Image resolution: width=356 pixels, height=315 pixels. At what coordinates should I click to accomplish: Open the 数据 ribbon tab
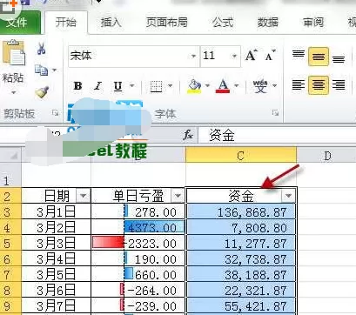(x=268, y=22)
